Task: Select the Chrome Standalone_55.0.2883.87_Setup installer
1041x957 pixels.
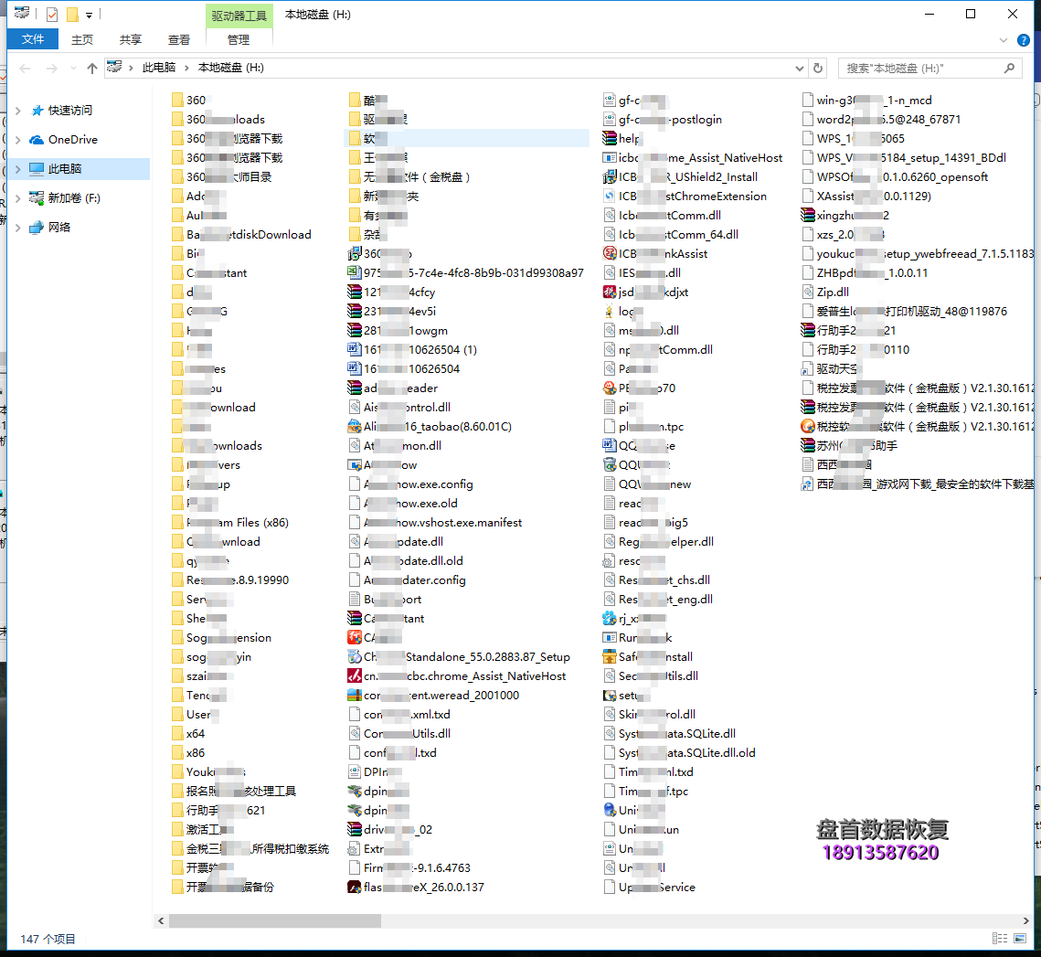Action: coord(466,657)
